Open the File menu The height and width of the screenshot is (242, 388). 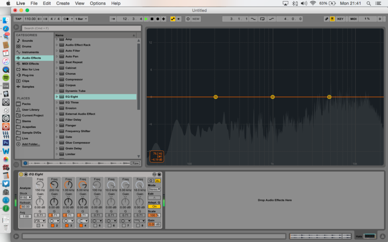tap(34, 3)
